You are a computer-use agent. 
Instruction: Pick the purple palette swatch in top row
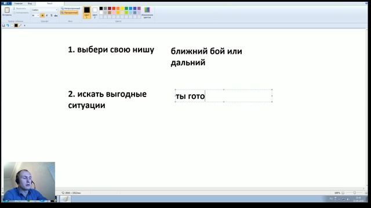139,9
